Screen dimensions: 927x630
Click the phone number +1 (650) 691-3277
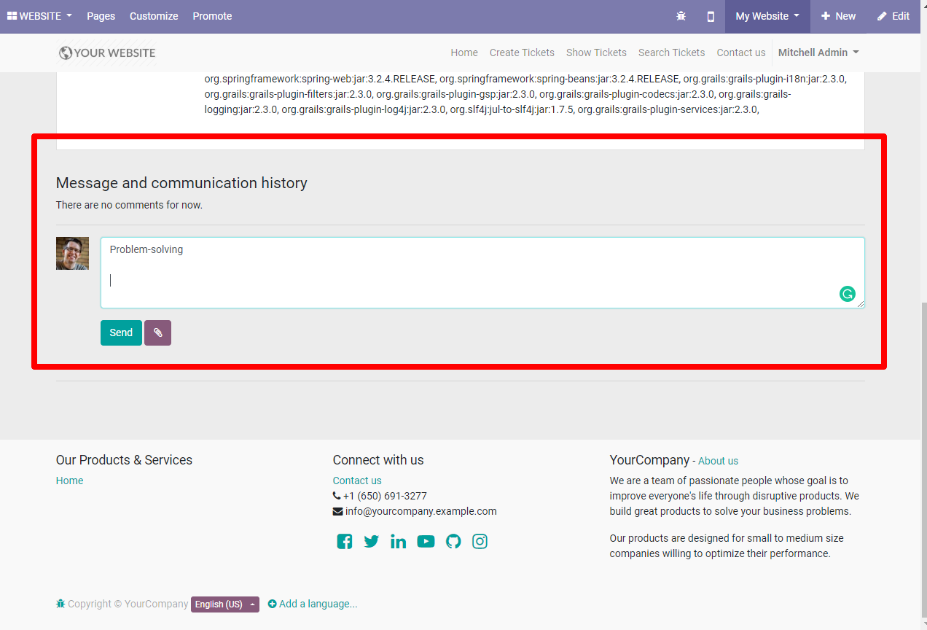coord(385,496)
